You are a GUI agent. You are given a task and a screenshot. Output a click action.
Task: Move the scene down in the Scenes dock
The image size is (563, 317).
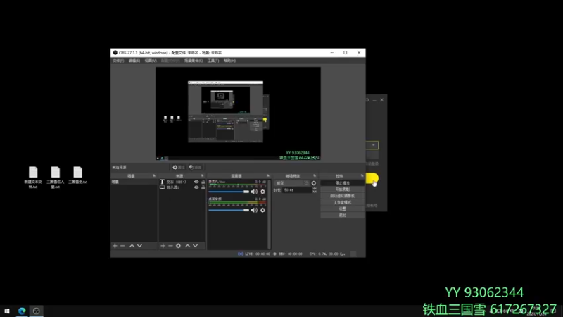[x=139, y=246]
